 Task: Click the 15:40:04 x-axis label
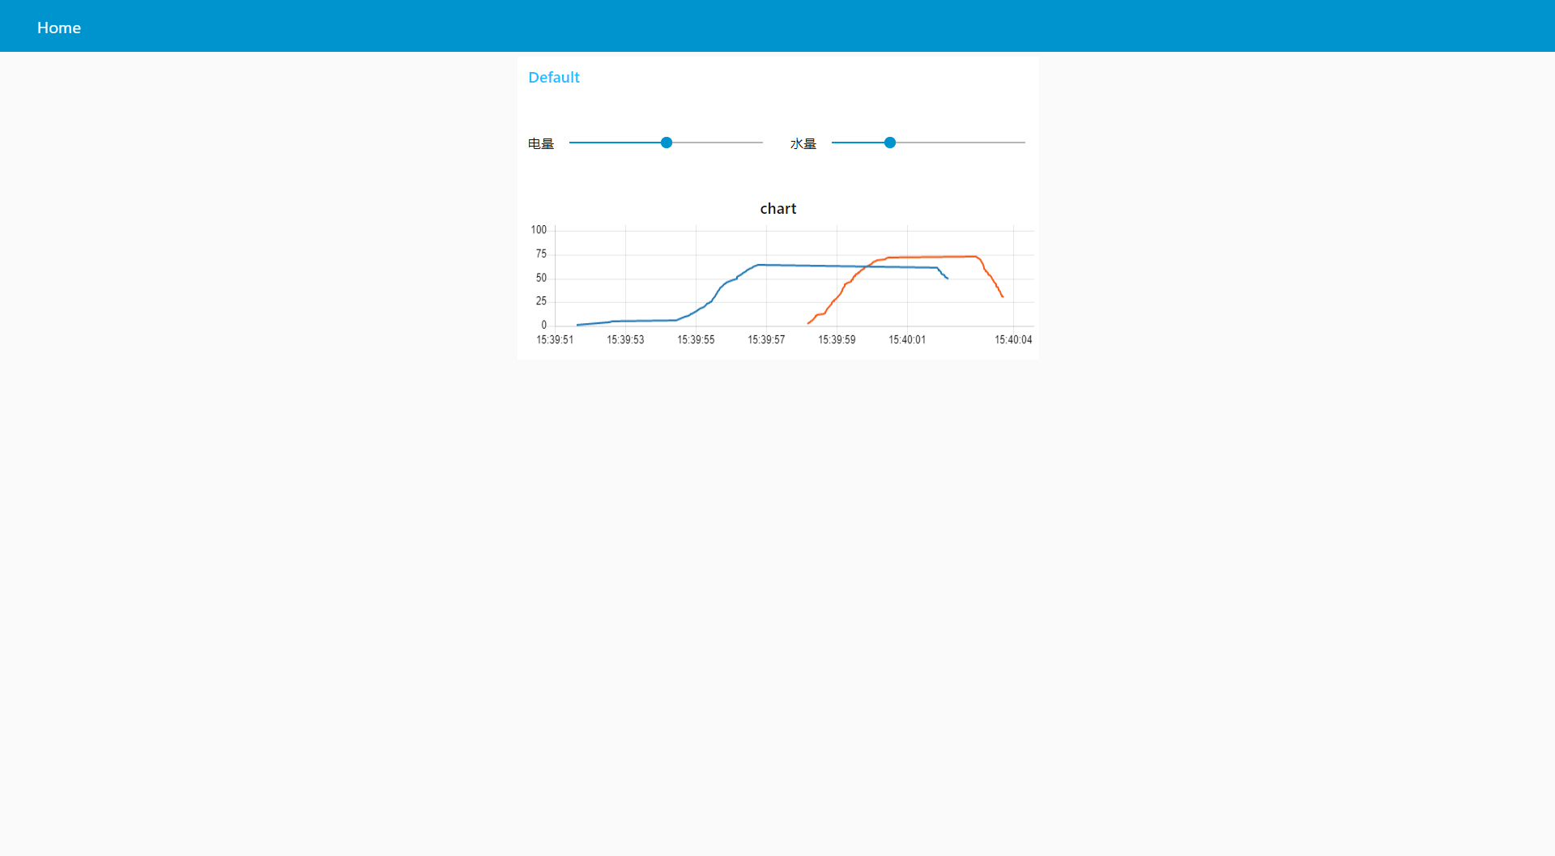coord(1014,339)
